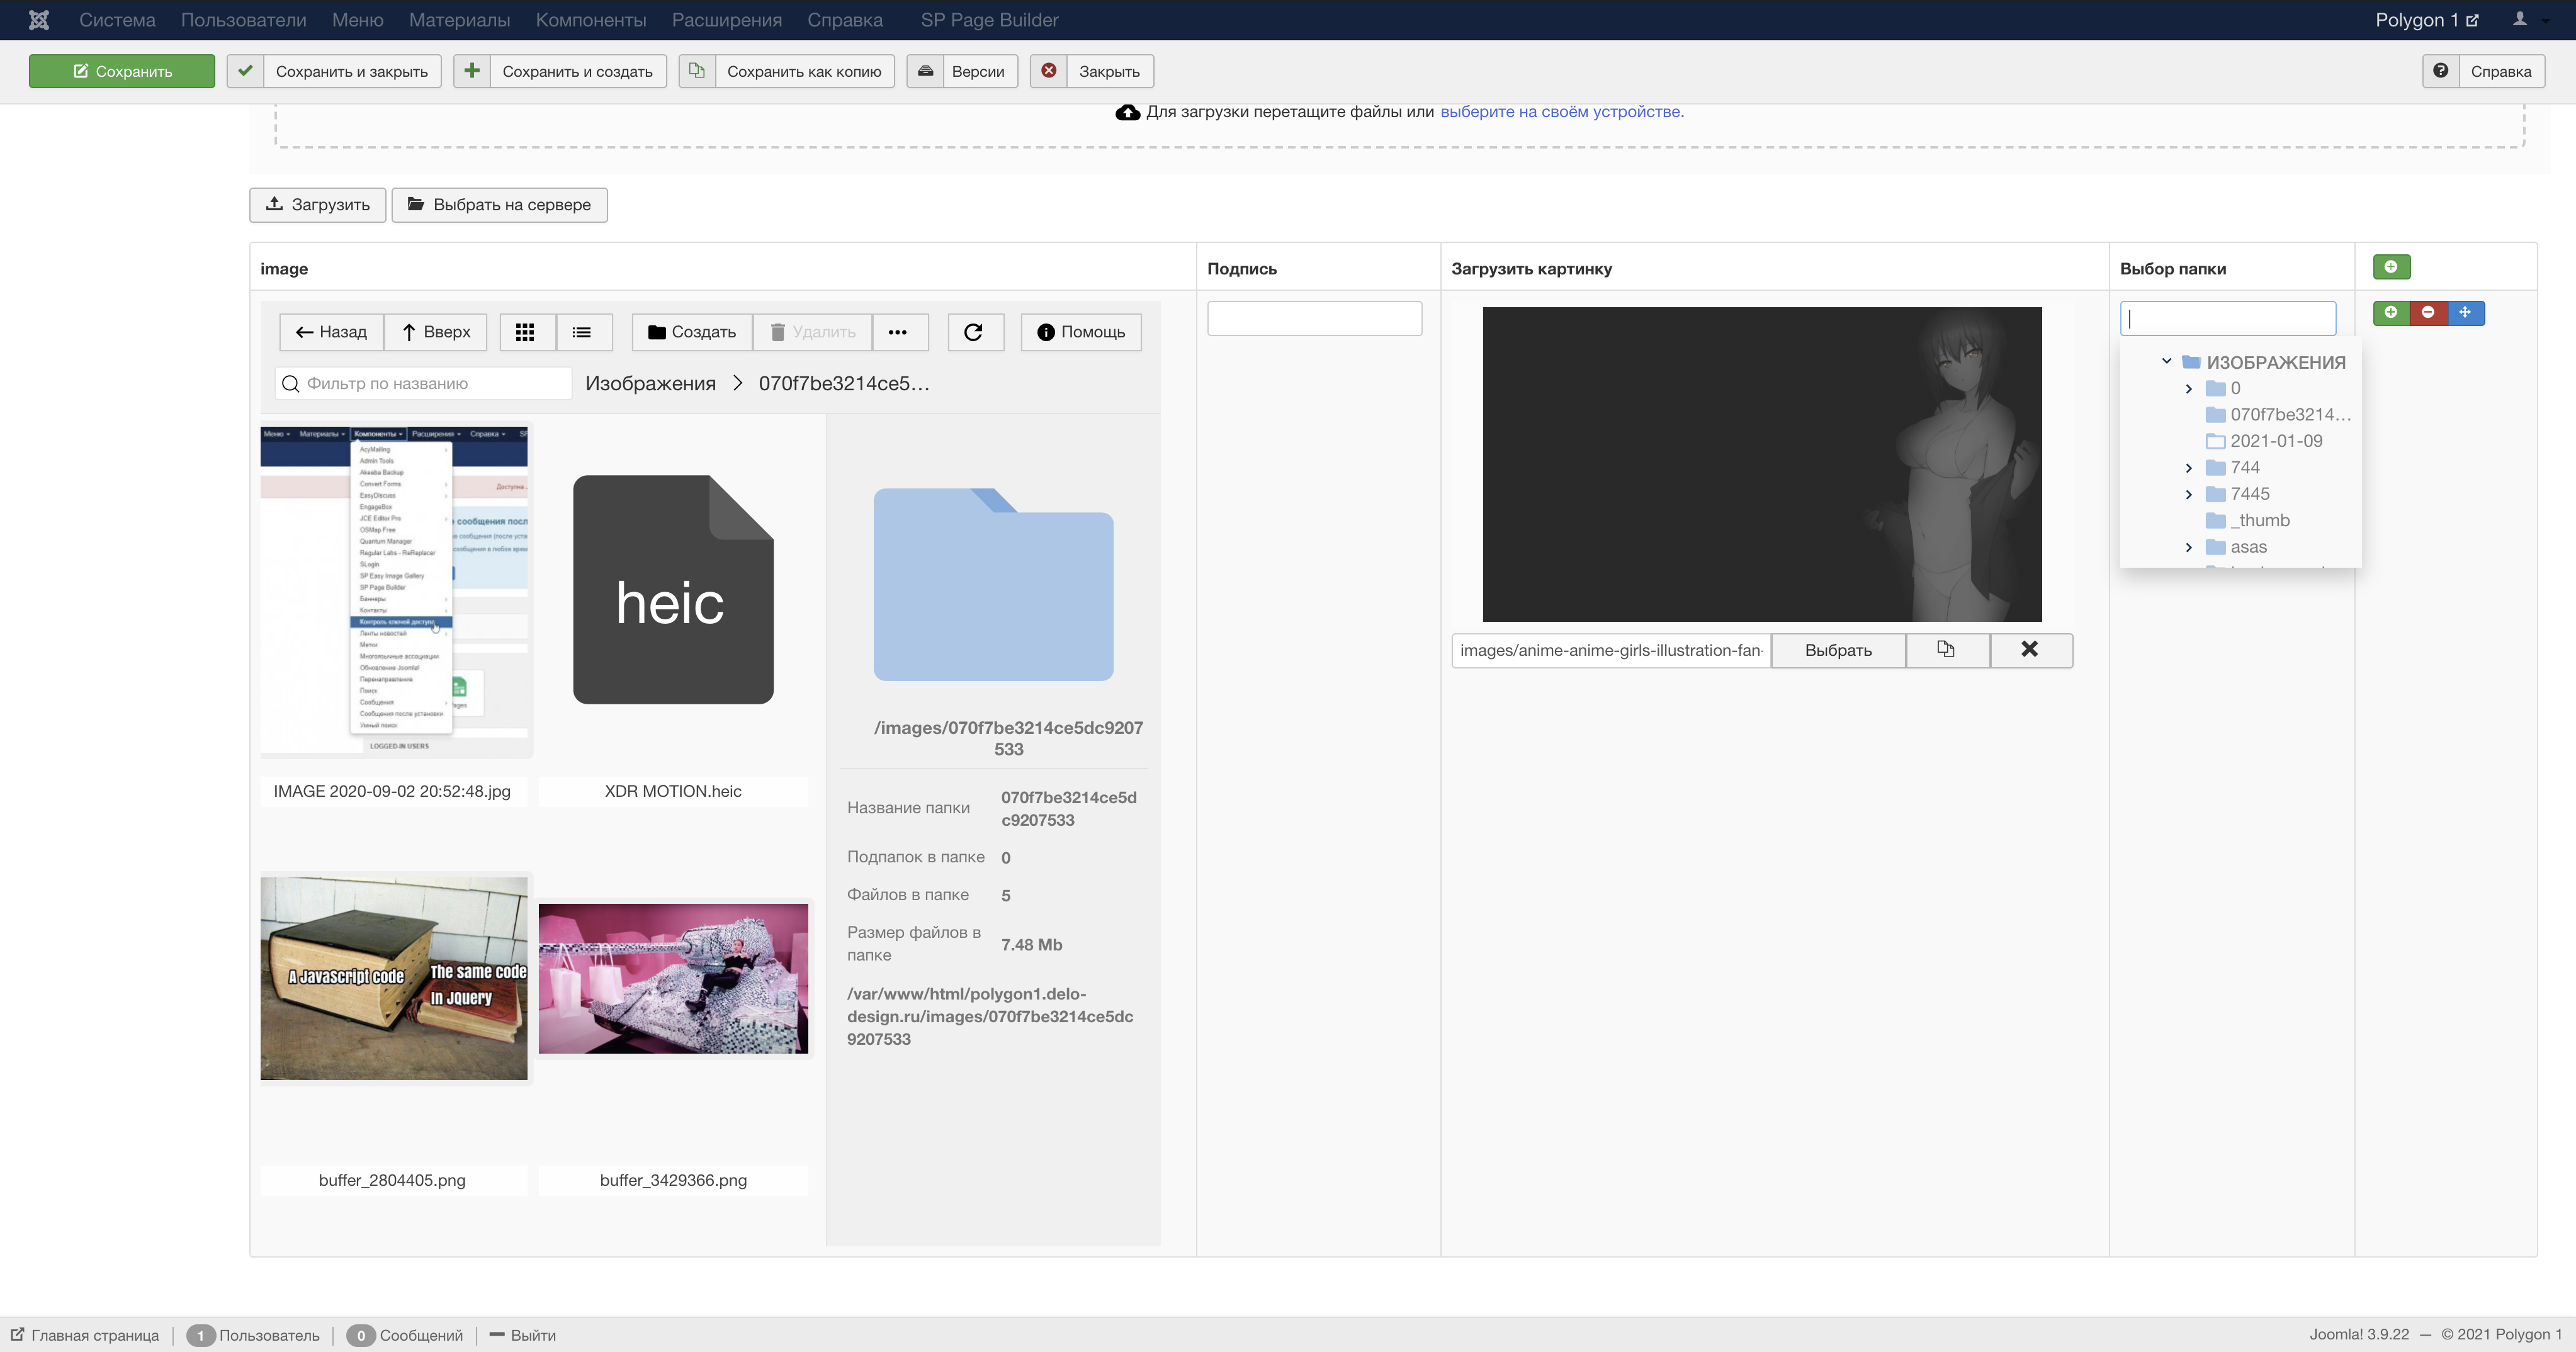Move row using blue arrows icon
Viewport: 2576px width, 1352px height.
(x=2465, y=313)
